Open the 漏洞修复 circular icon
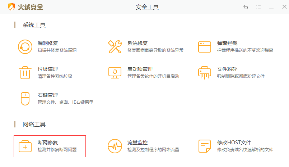This screenshot has width=289, height=167. [x=25, y=47]
